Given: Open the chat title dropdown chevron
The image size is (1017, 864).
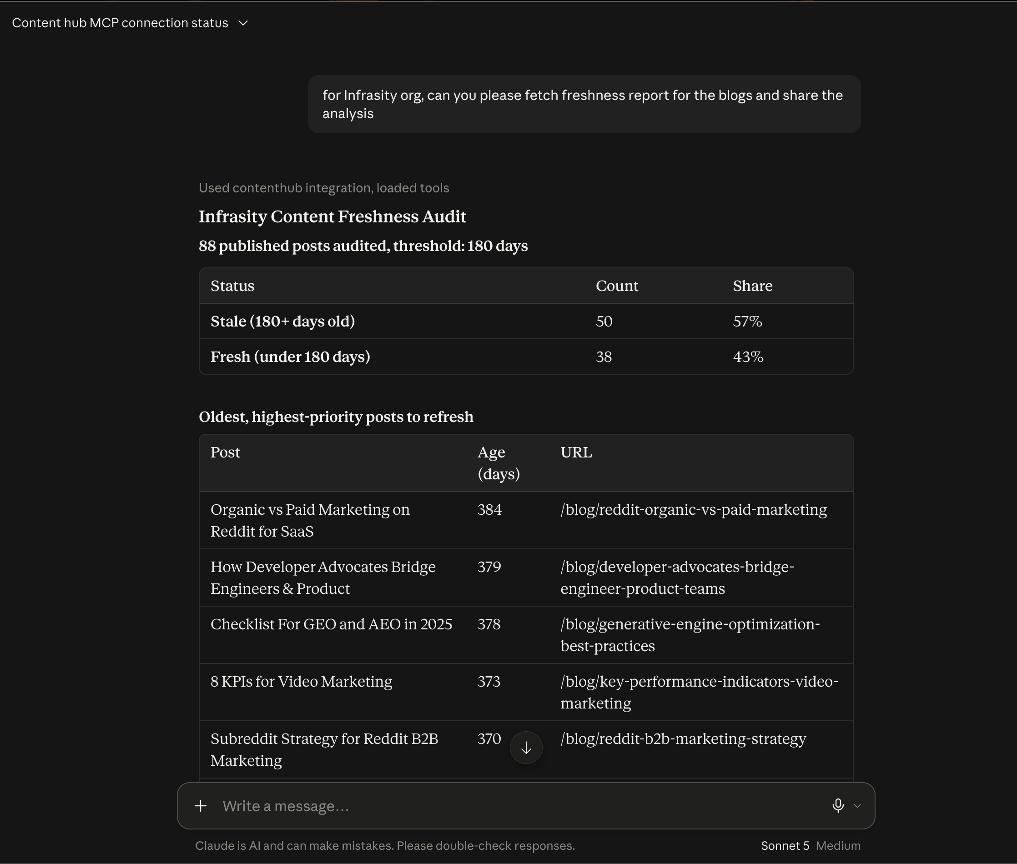Looking at the screenshot, I should tap(243, 23).
